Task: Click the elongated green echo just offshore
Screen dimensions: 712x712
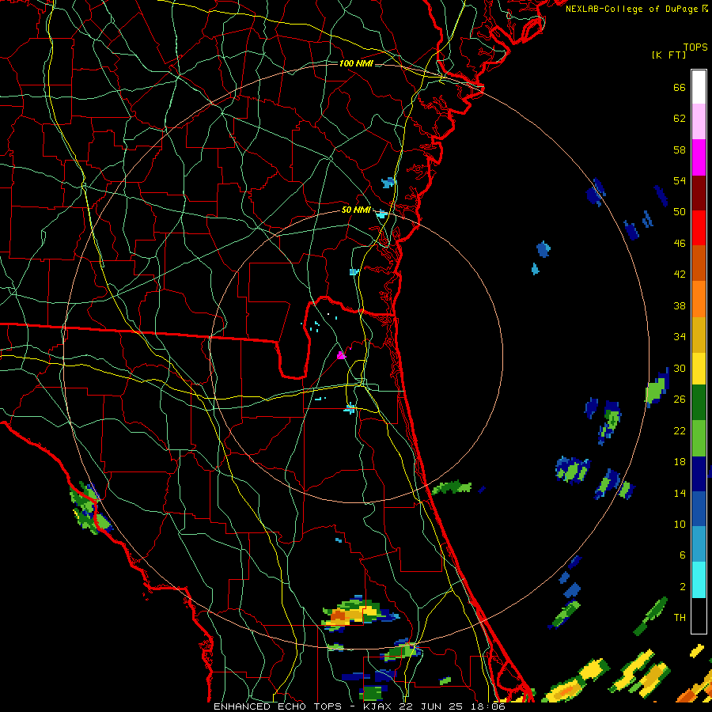Action: click(x=452, y=487)
